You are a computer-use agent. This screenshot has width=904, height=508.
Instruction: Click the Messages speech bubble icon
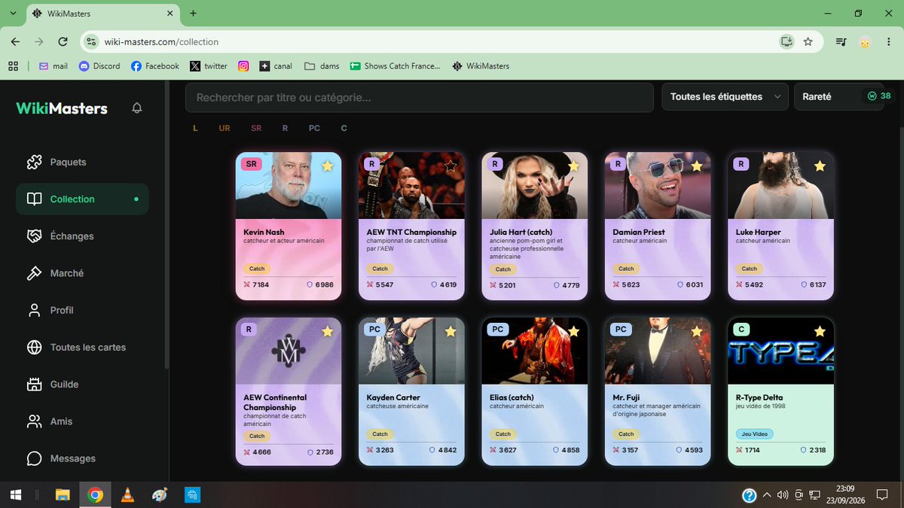point(34,458)
